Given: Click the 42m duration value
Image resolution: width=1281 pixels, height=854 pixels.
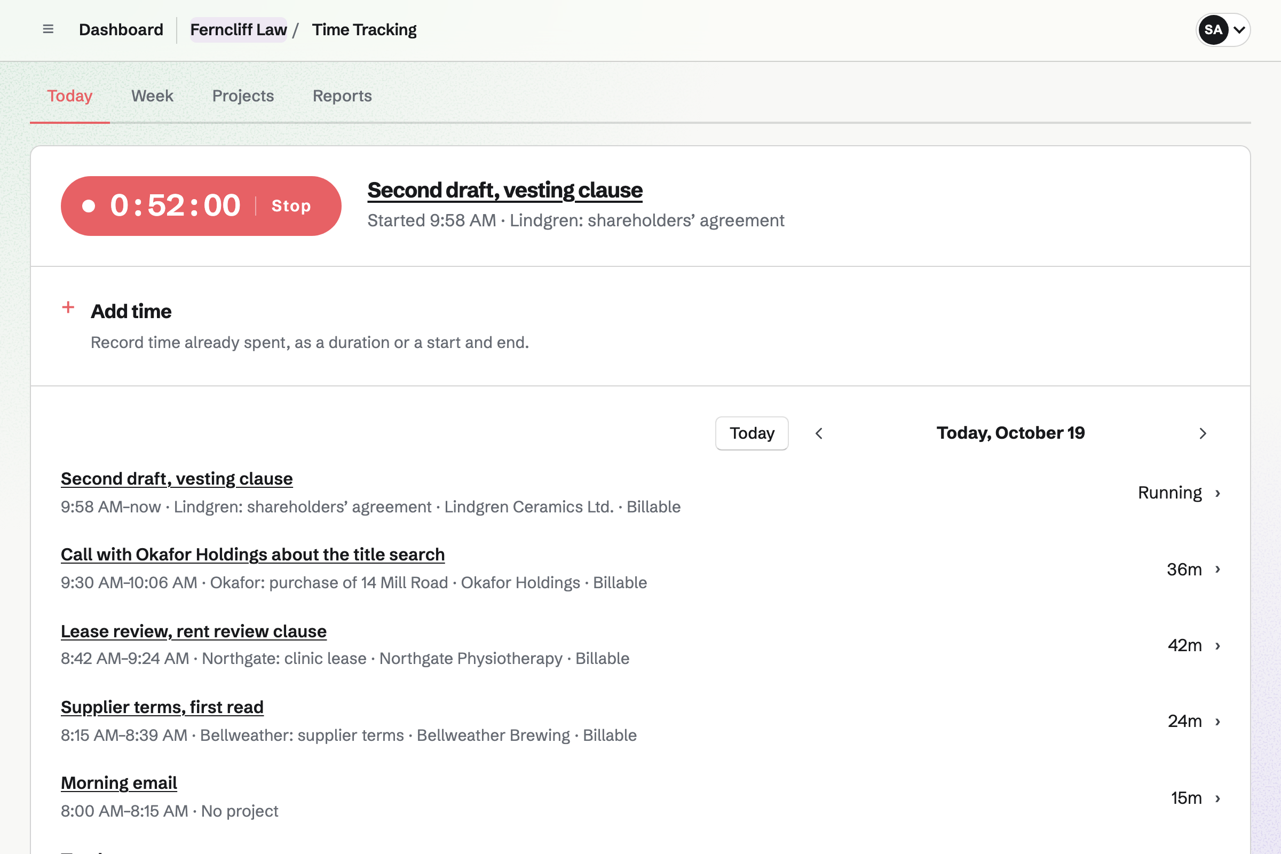Looking at the screenshot, I should [1184, 646].
